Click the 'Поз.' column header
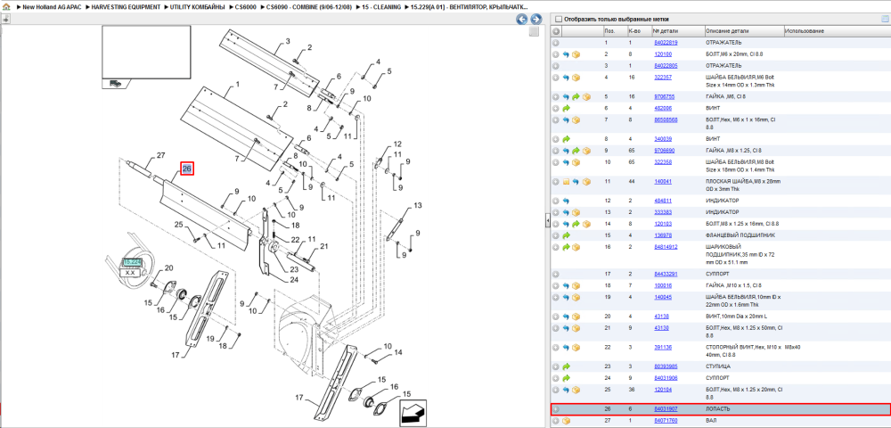 [x=609, y=31]
